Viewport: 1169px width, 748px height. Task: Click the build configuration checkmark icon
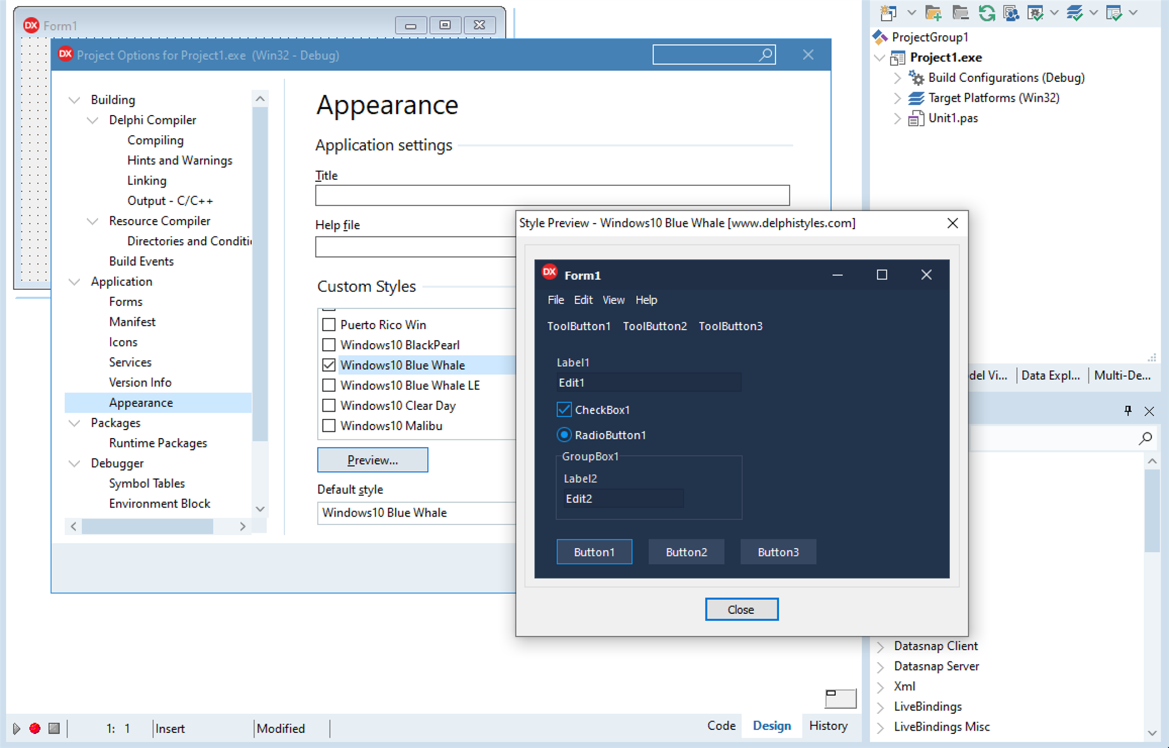pos(1035,12)
